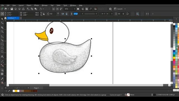Select the Polygon tool
Viewport: 179px width, 101px height.
[2, 52]
